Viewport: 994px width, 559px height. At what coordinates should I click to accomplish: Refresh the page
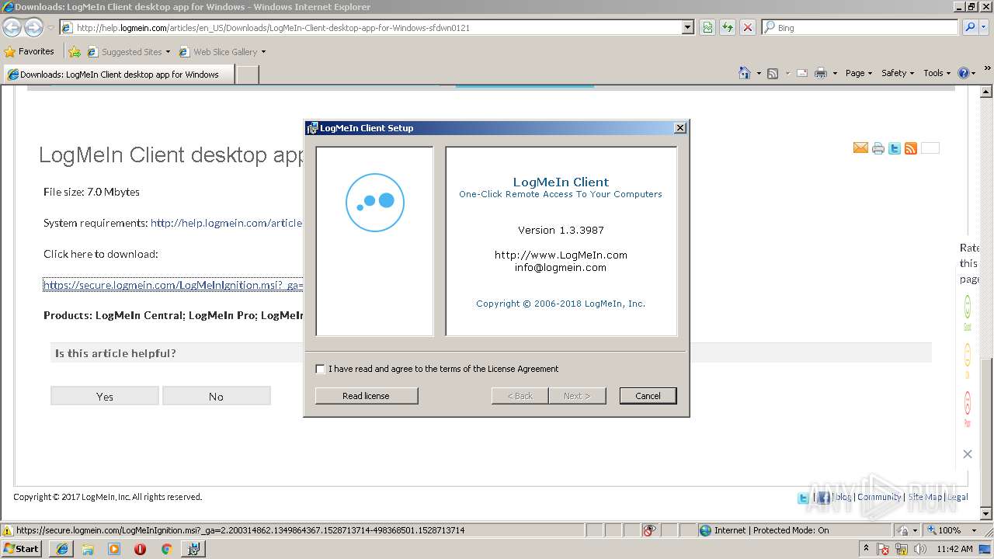(728, 27)
